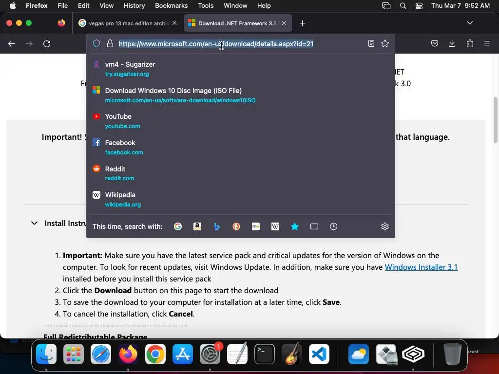Open the list all tabs chevron
The height and width of the screenshot is (374, 499).
pyautogui.click(x=470, y=23)
